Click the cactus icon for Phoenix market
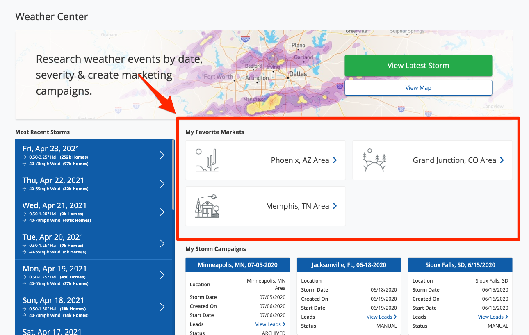This screenshot has height=335, width=529. pos(207,160)
